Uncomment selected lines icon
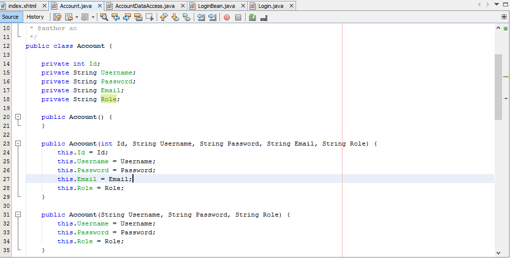Viewport: 510px width, 258px height. [264, 17]
